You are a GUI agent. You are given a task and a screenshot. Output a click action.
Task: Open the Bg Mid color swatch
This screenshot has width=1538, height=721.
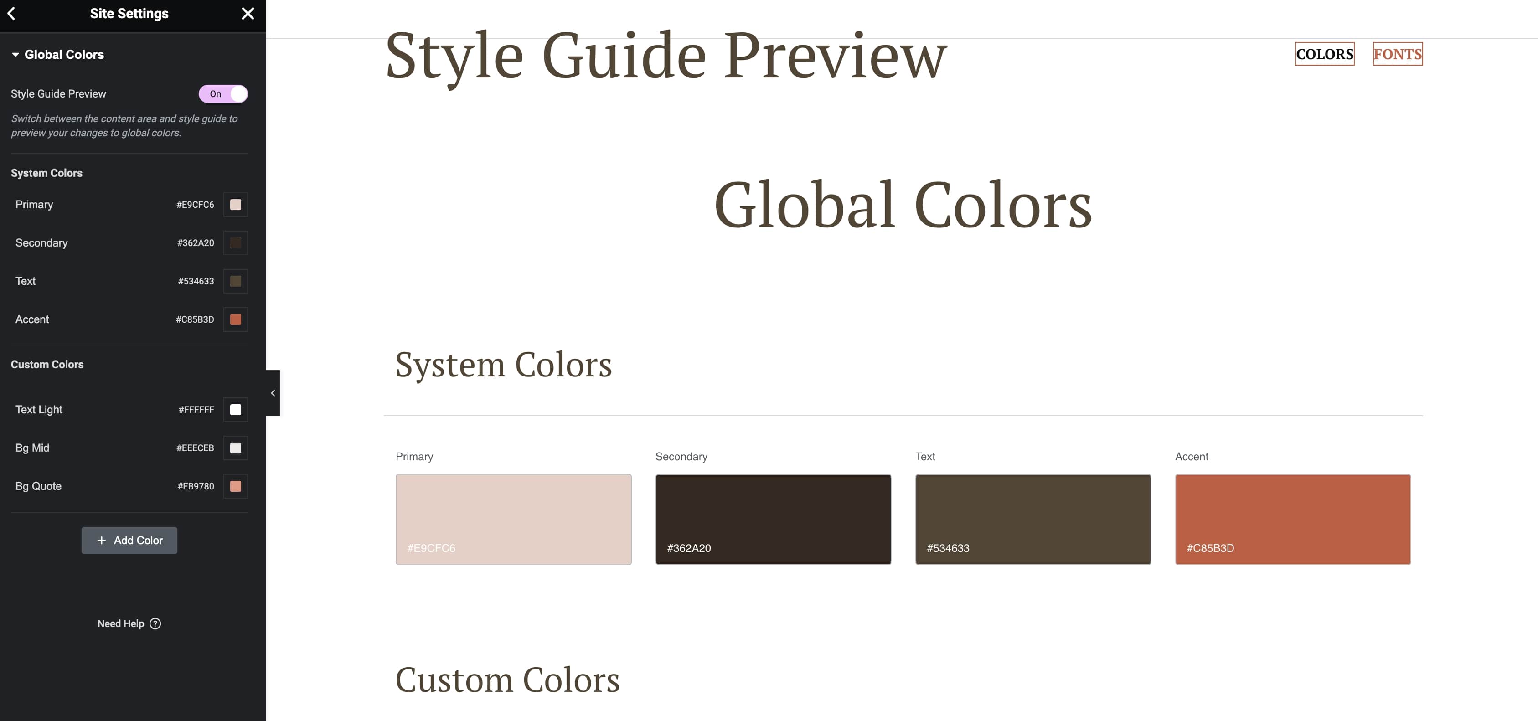[x=236, y=448]
